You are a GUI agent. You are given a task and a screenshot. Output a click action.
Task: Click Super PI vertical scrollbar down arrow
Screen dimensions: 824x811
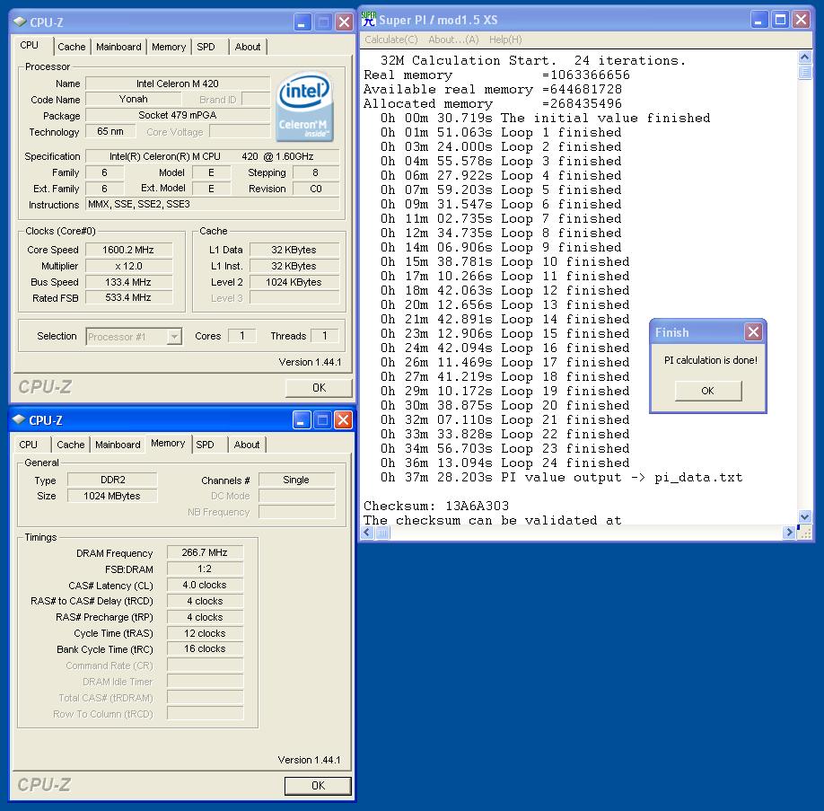804,516
